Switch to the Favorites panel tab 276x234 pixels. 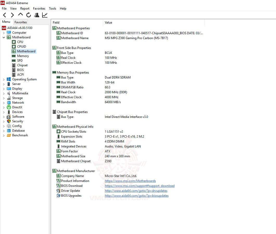[21, 22]
